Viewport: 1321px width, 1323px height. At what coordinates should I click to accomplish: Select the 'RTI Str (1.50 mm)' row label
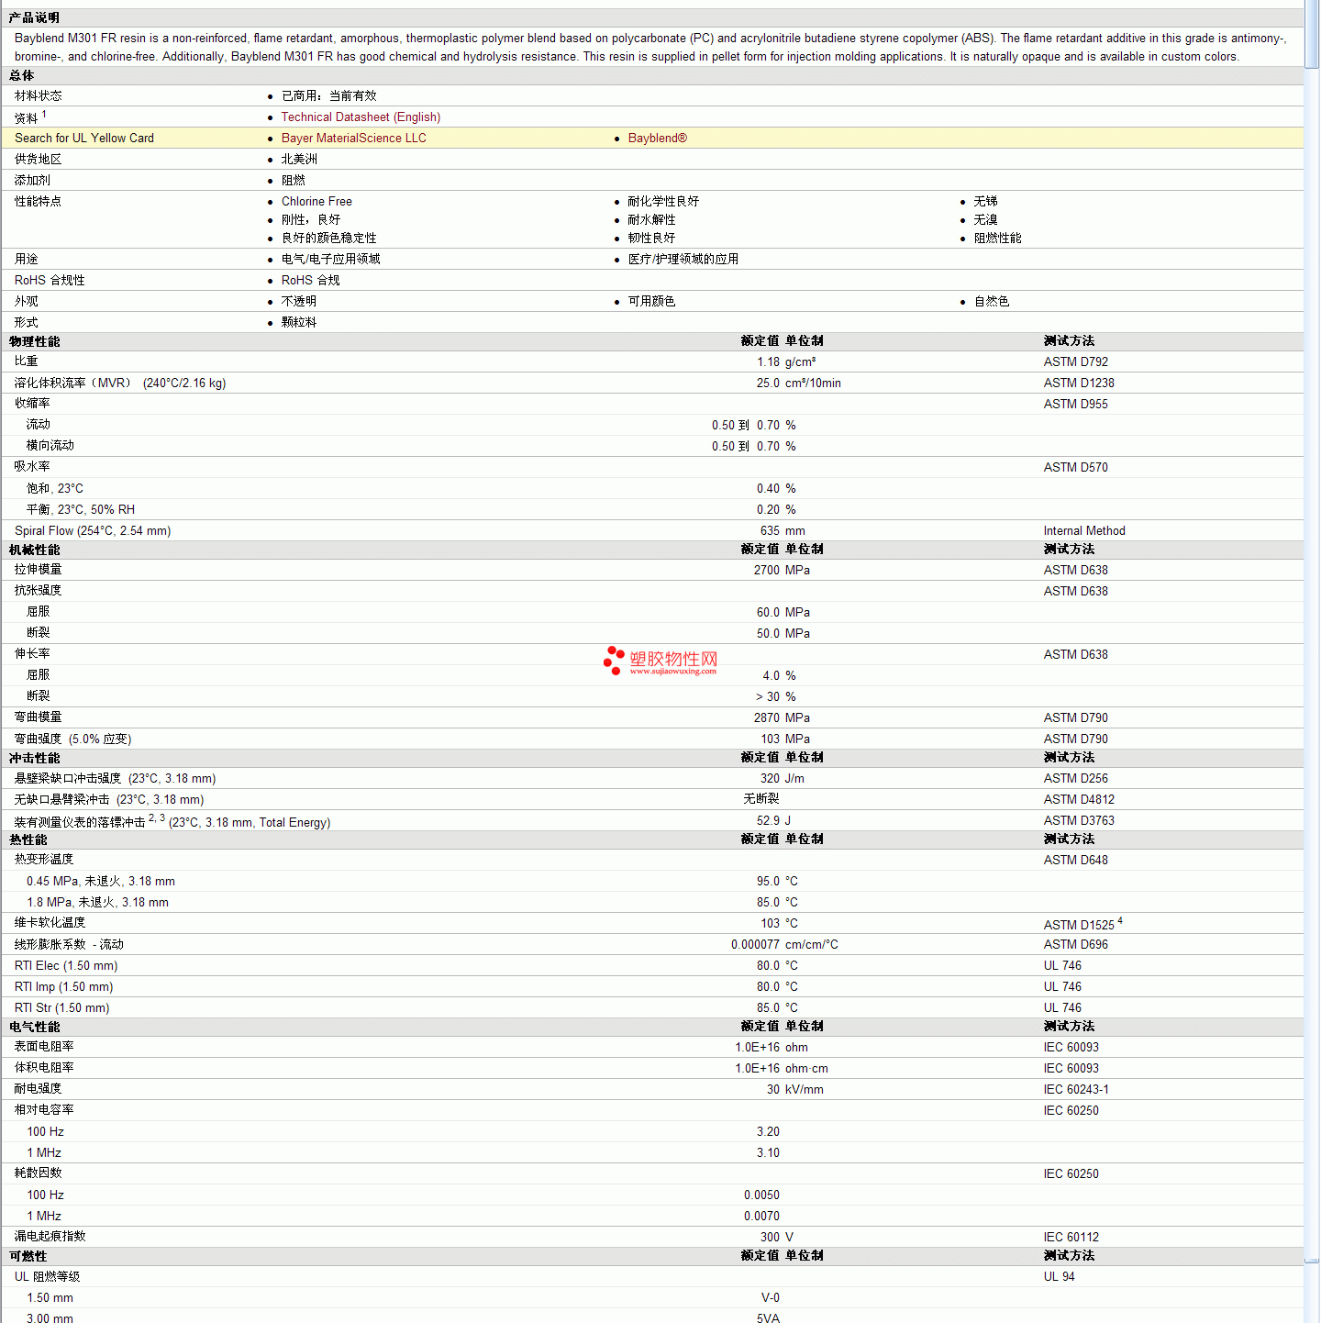pyautogui.click(x=62, y=1008)
